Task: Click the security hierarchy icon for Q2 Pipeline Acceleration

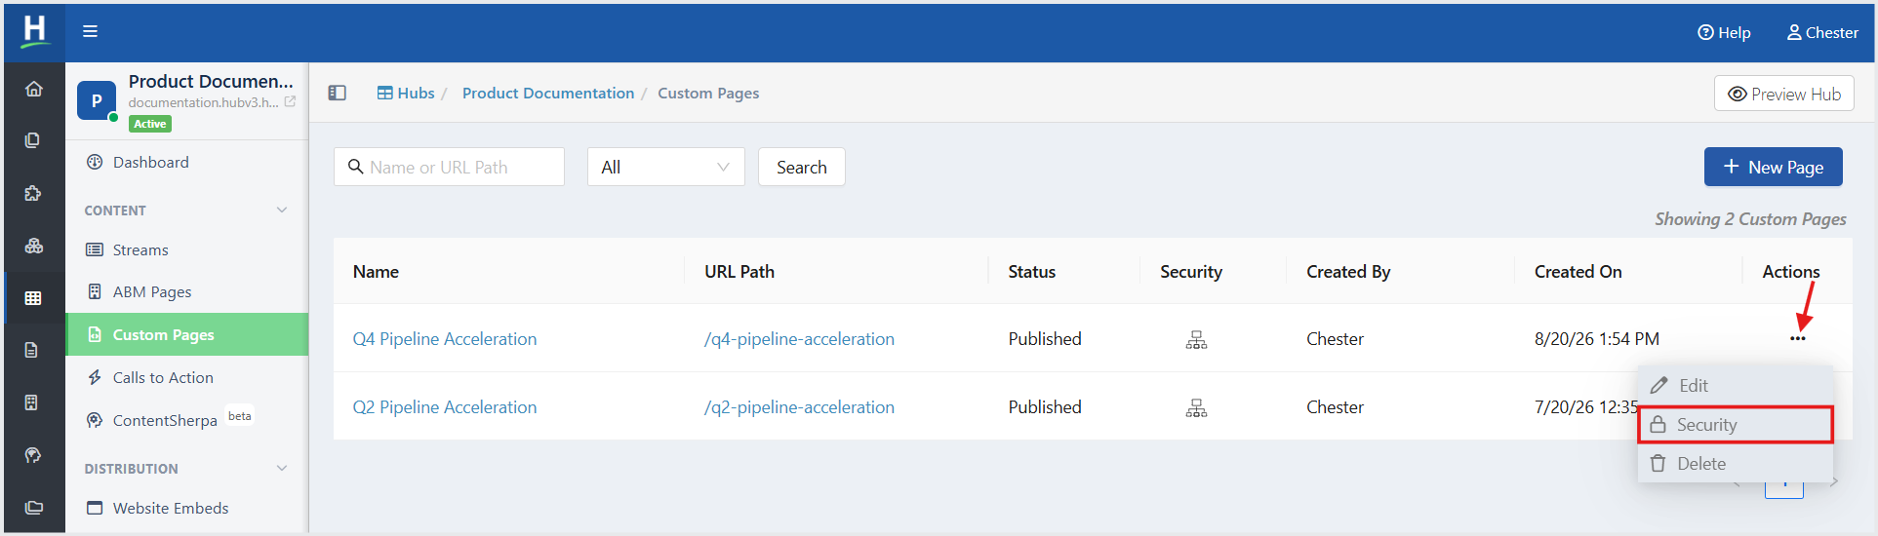Action: pyautogui.click(x=1196, y=407)
